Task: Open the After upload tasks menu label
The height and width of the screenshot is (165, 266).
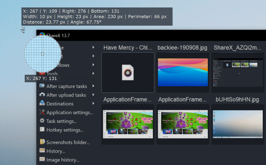Action: (66, 95)
